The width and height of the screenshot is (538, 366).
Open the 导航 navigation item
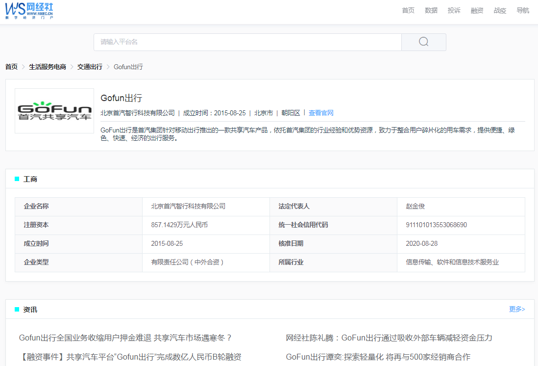coord(523,10)
